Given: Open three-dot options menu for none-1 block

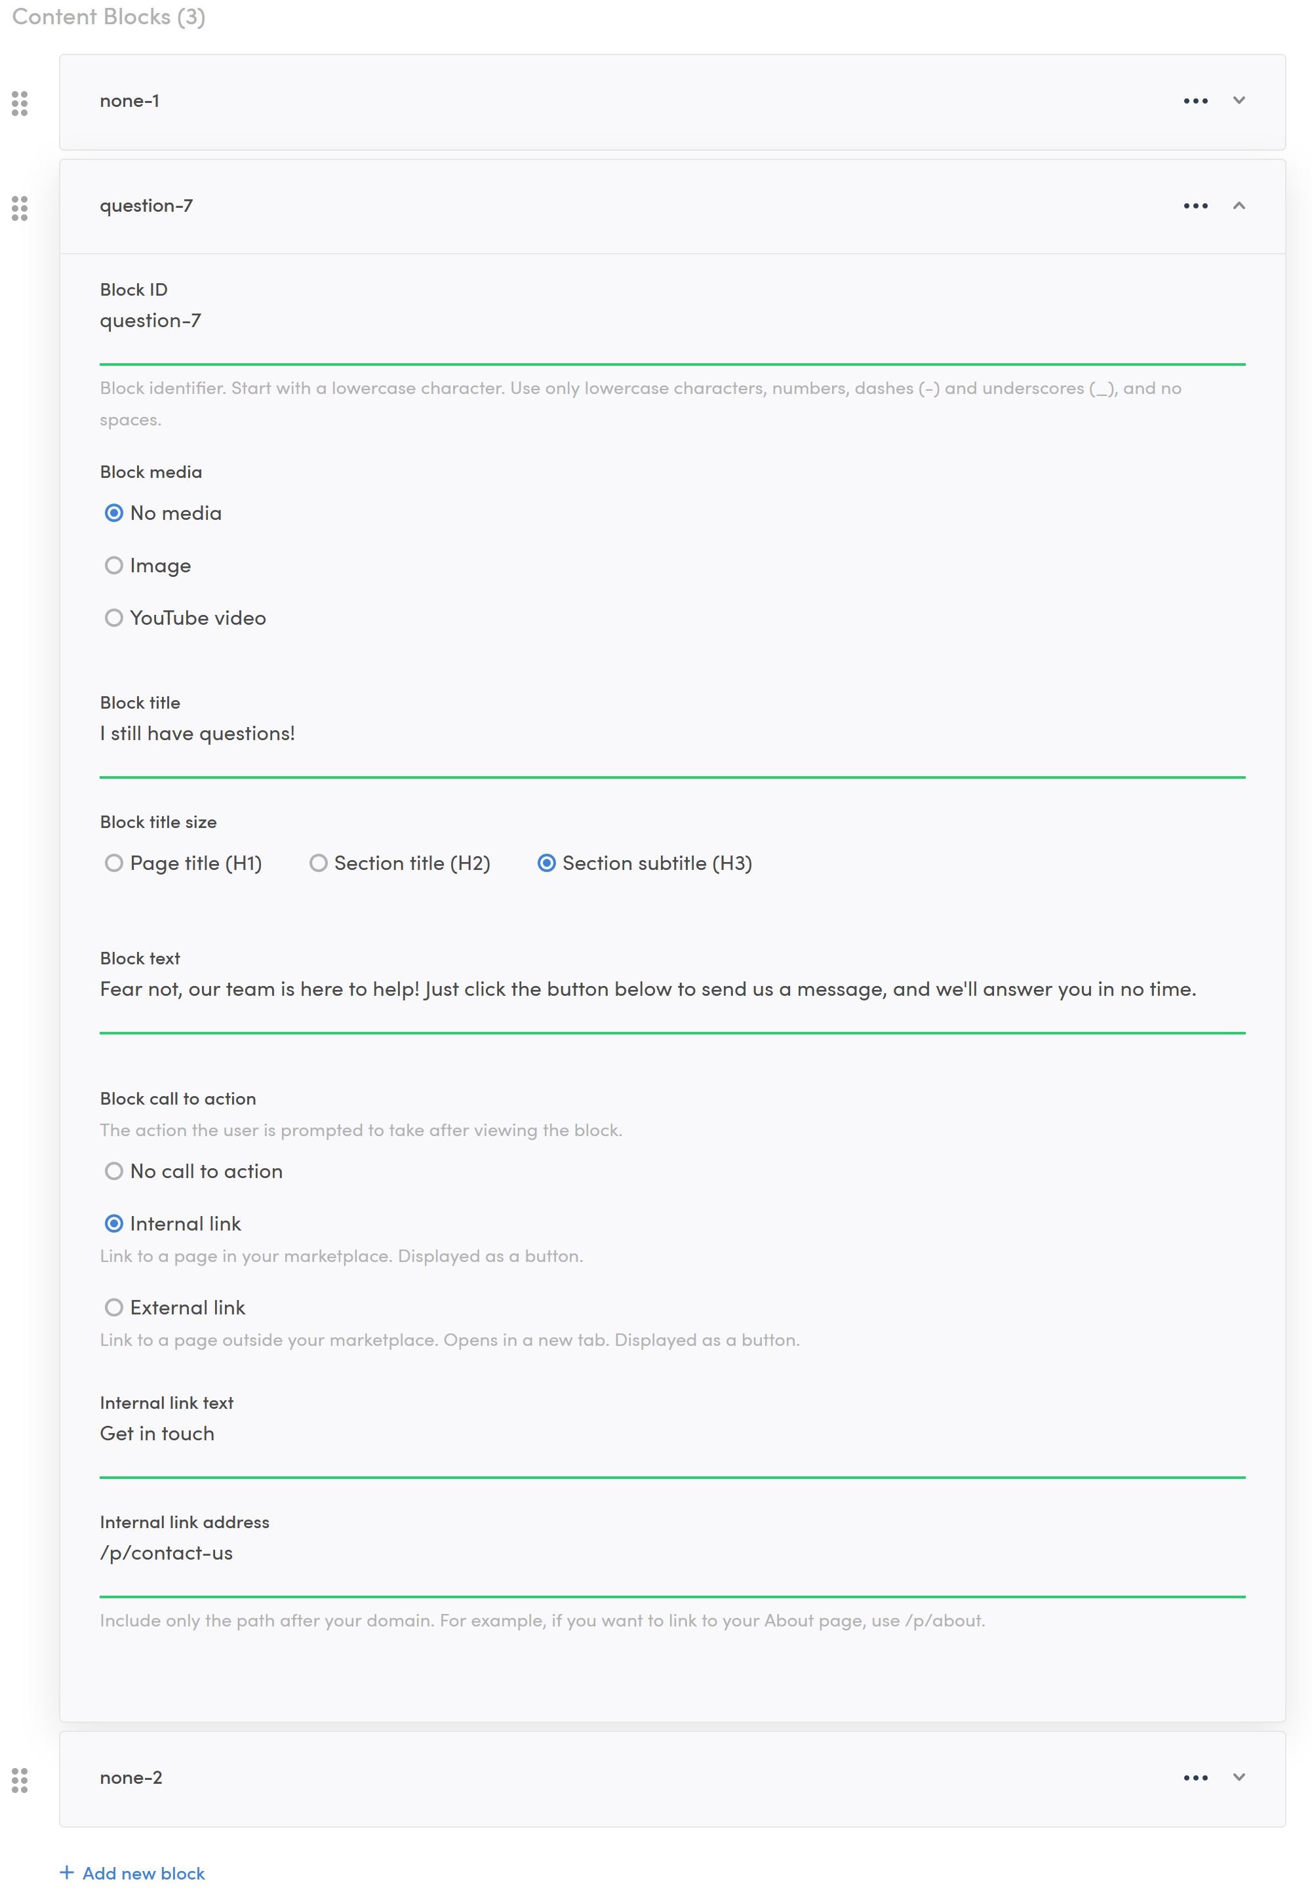Looking at the screenshot, I should 1195,101.
